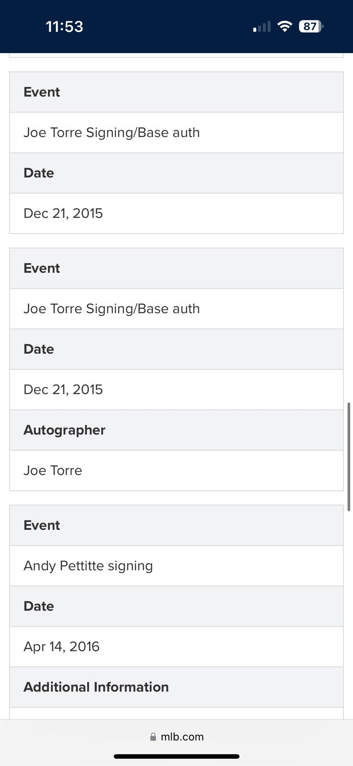This screenshot has height=766, width=353.
Task: Tap the home indicator bar
Action: click(x=176, y=756)
